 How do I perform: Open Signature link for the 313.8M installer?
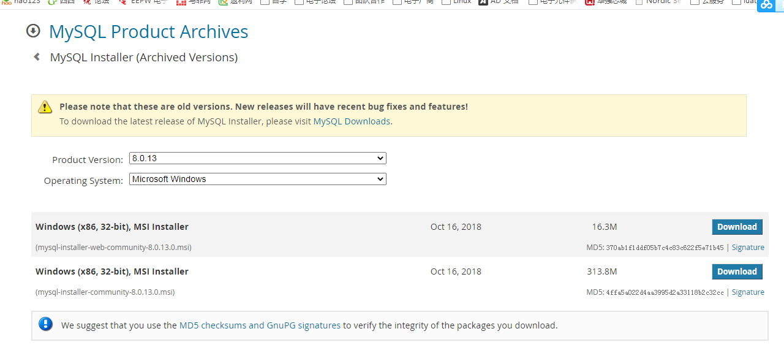(748, 292)
